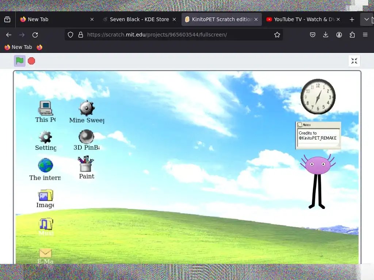This screenshot has width=374, height=280.
Task: Open the Music folder desktop icon
Action: [46, 227]
